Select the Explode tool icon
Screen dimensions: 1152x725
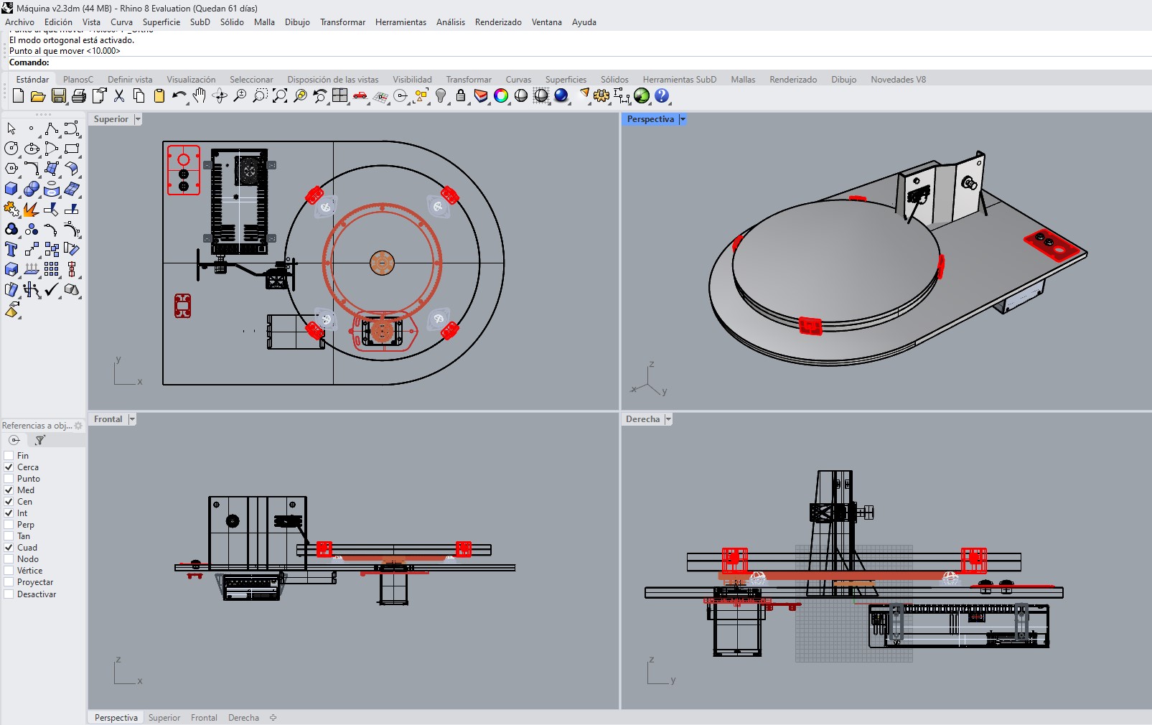coord(30,210)
